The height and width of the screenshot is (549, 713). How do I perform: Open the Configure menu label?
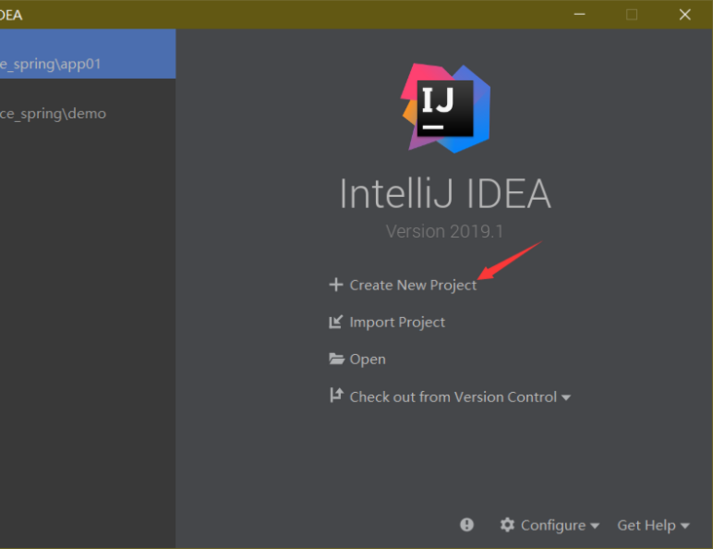point(552,525)
